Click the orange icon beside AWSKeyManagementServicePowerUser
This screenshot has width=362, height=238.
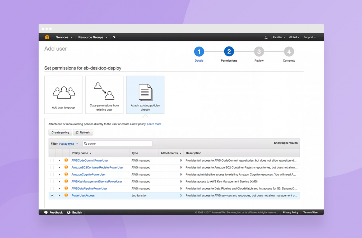click(x=66, y=181)
